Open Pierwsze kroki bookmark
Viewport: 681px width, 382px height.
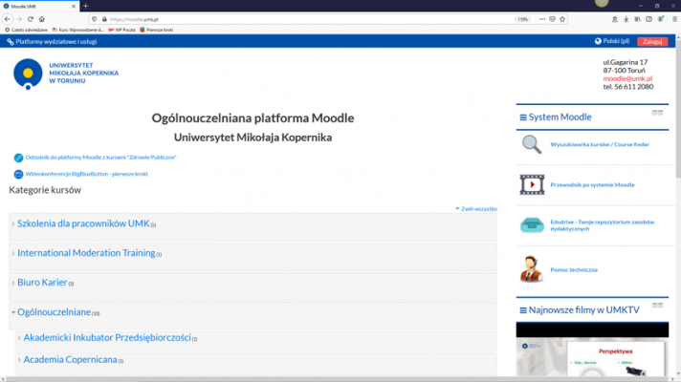pyautogui.click(x=156, y=30)
